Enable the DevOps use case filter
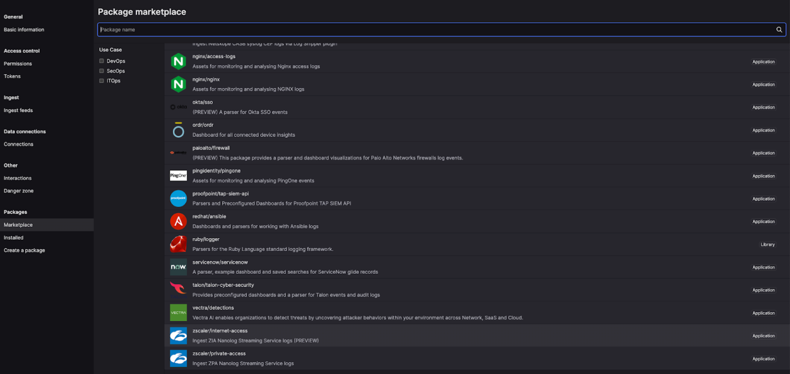 point(101,61)
